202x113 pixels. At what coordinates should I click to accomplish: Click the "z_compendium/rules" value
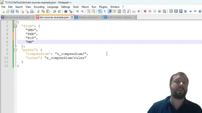tap(65, 58)
